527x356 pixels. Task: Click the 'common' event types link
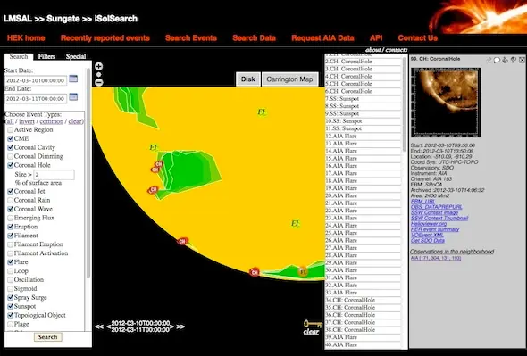[52, 121]
